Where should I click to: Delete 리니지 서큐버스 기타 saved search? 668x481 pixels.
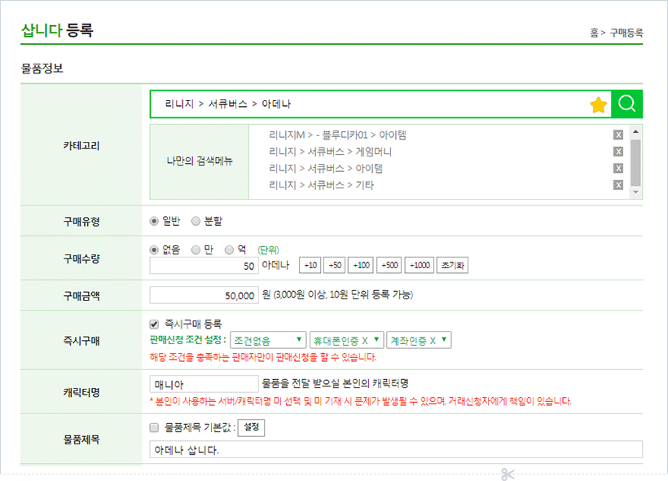point(618,186)
